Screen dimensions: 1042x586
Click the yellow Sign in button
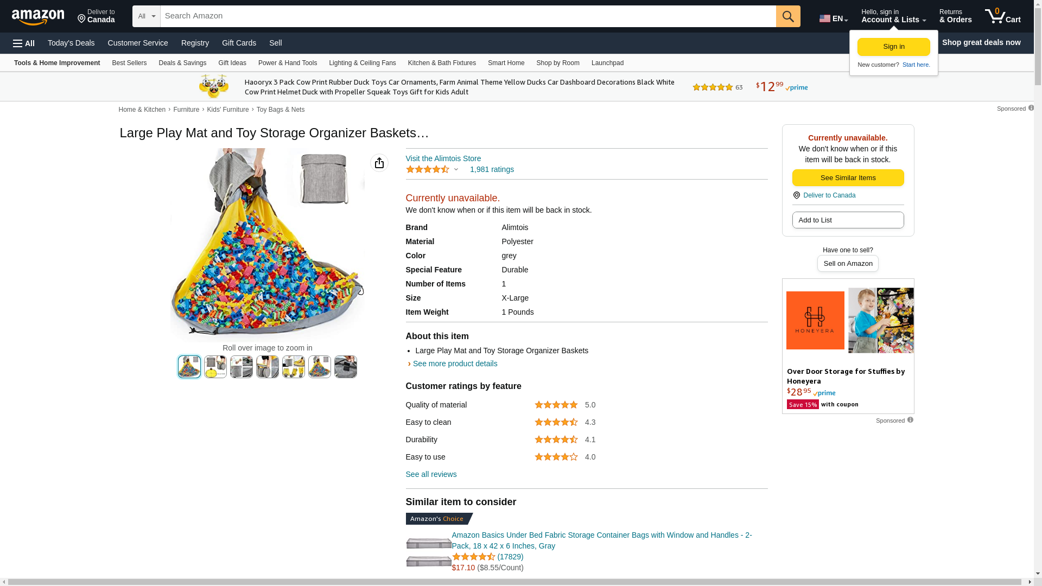pos(893,47)
